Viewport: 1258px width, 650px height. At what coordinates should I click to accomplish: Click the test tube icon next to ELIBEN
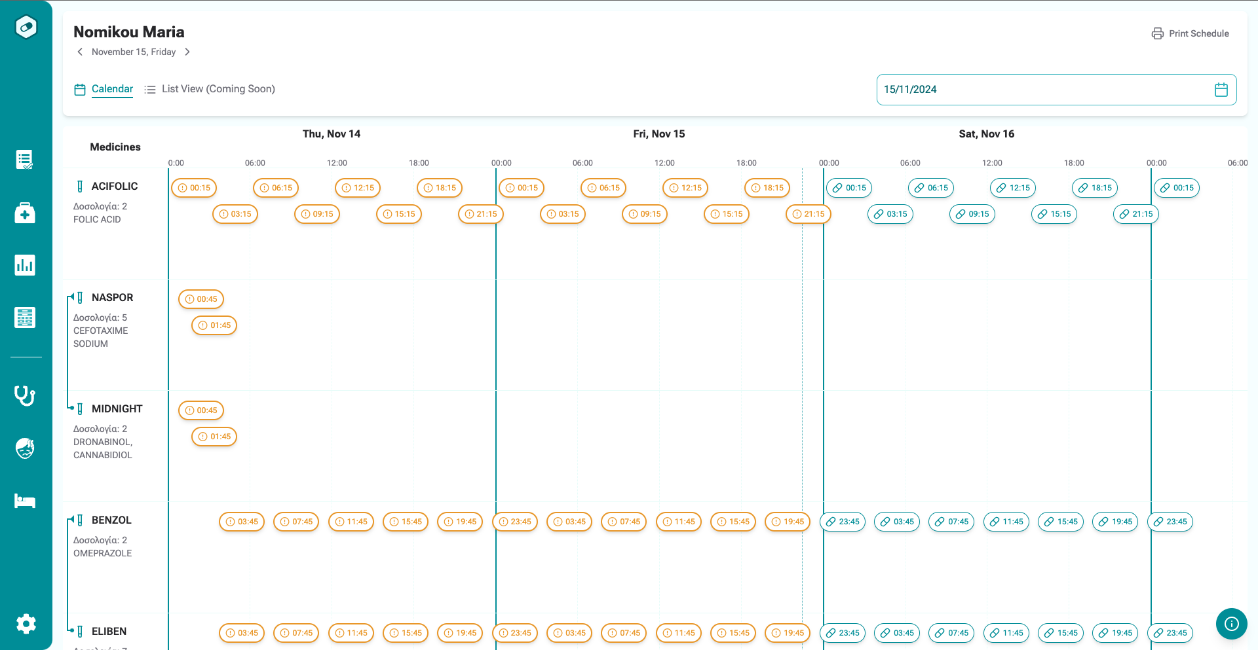(x=80, y=632)
